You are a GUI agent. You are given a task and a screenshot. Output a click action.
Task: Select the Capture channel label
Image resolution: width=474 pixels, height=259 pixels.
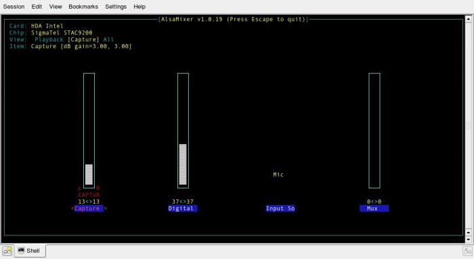click(x=89, y=208)
